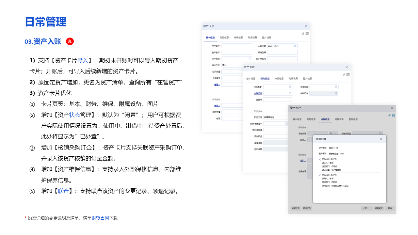Image resolution: width=418 pixels, height=235 pixels.
Task: Click attachment paperclip icon in first 资产卡片 dialog
Action: (x=303, y=33)
